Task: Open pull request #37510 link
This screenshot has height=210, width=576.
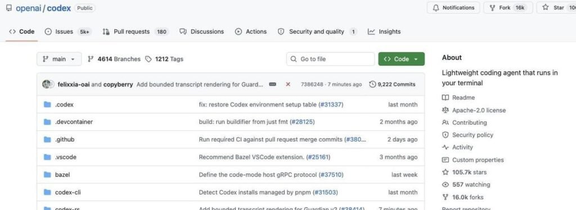Action: pyautogui.click(x=331, y=175)
